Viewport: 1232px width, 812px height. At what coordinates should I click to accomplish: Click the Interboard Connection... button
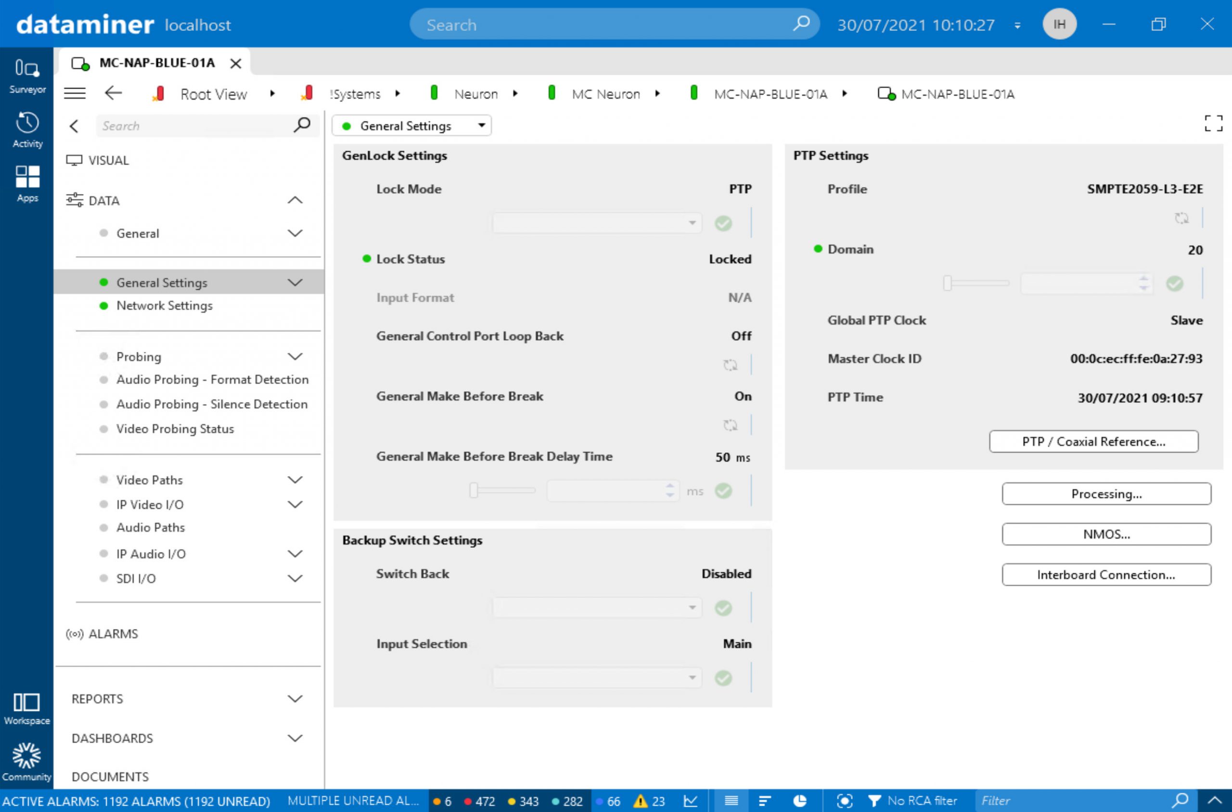tap(1106, 574)
